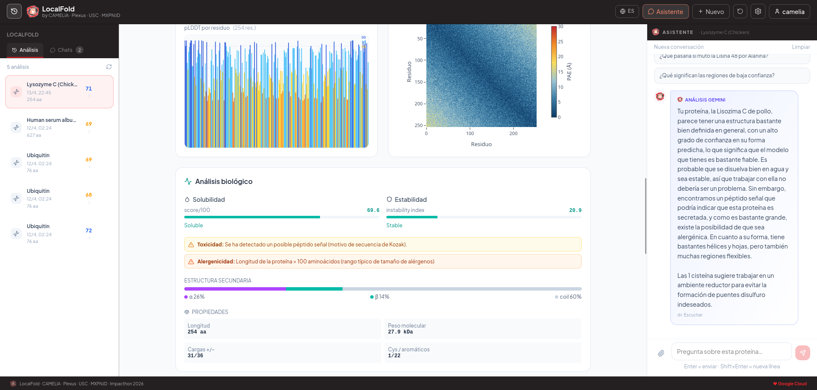Expand the Lysozyme C analysis chevron
This screenshot has width=817, height=390.
[x=89, y=96]
